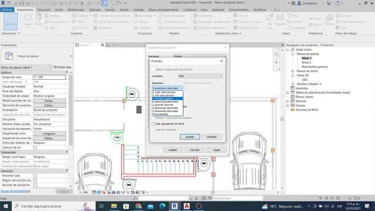Open AutoCAD from the Windows taskbar
This screenshot has height=211, width=375.
(186, 206)
